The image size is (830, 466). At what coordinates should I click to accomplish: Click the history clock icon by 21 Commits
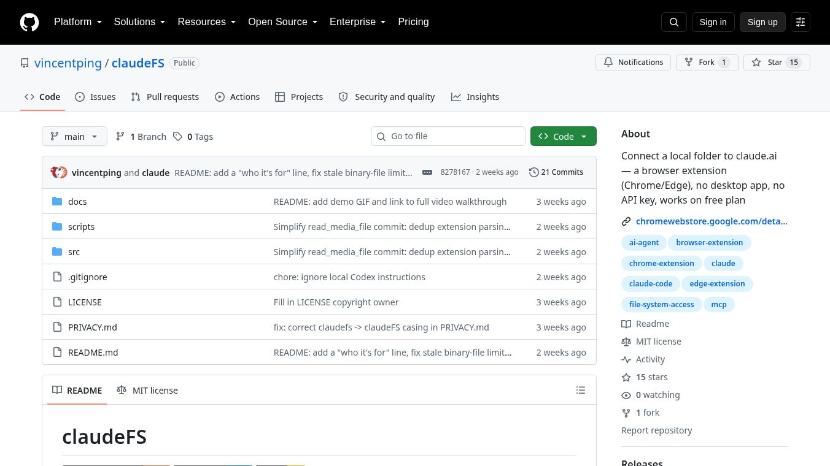tap(533, 172)
